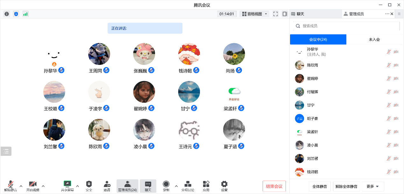Check the green network signal icon

(25, 14)
